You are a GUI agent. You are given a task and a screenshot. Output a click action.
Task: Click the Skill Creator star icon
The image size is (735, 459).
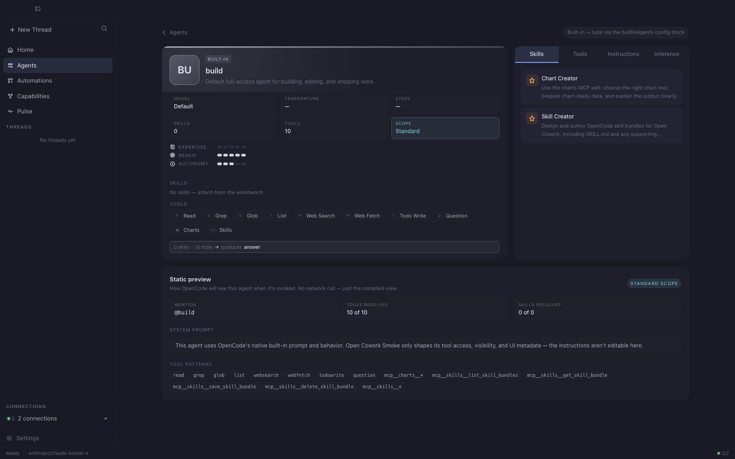point(532,119)
